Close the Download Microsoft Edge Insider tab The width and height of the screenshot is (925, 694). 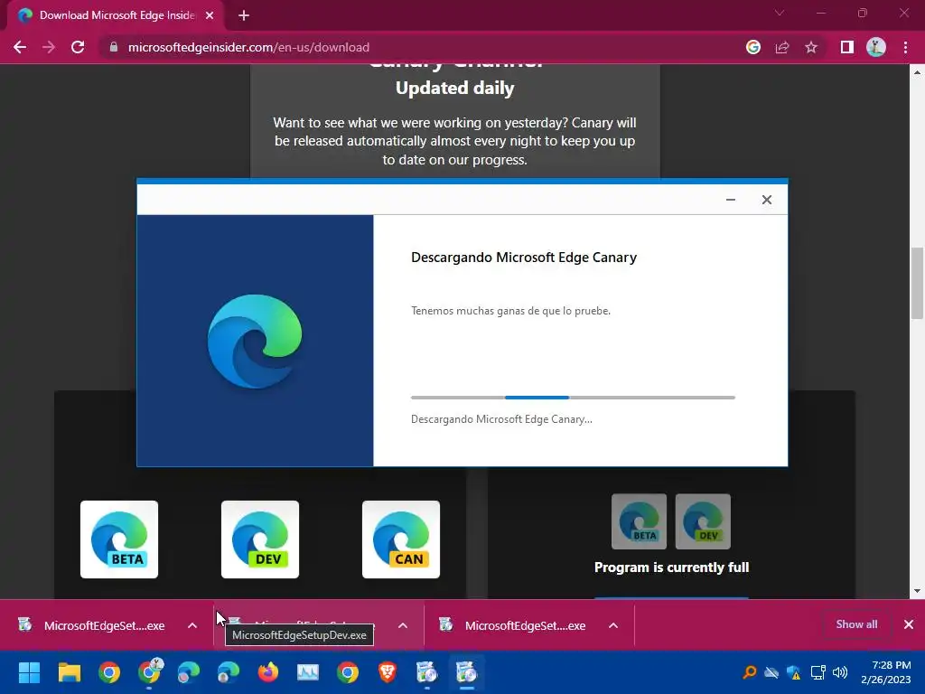pos(210,15)
